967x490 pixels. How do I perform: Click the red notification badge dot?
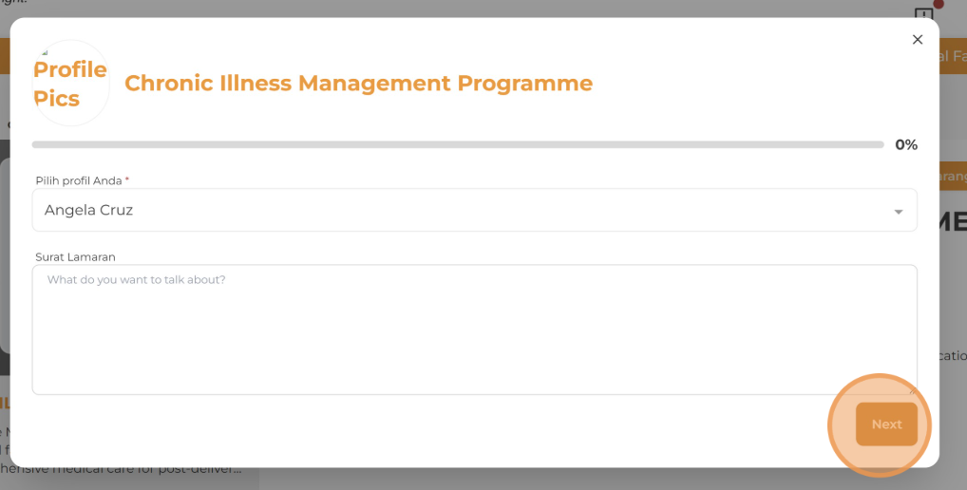click(x=939, y=4)
